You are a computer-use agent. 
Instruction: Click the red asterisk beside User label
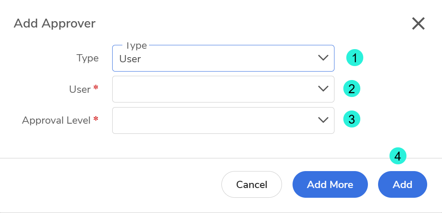[x=96, y=88]
